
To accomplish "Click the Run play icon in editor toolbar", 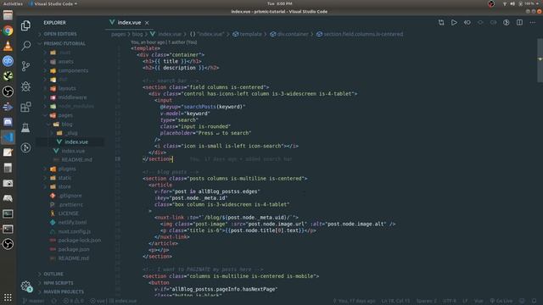I will point(454,23).
